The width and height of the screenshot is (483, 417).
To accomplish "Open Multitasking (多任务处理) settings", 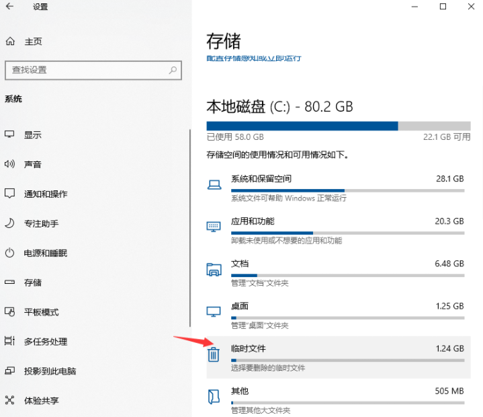I will coord(46,342).
